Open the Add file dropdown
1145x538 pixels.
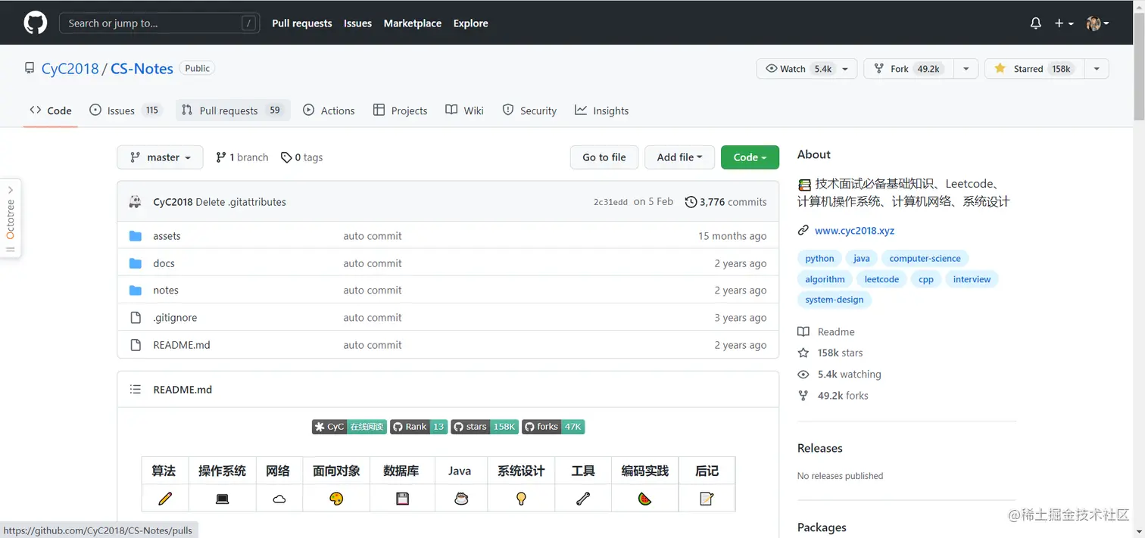679,157
